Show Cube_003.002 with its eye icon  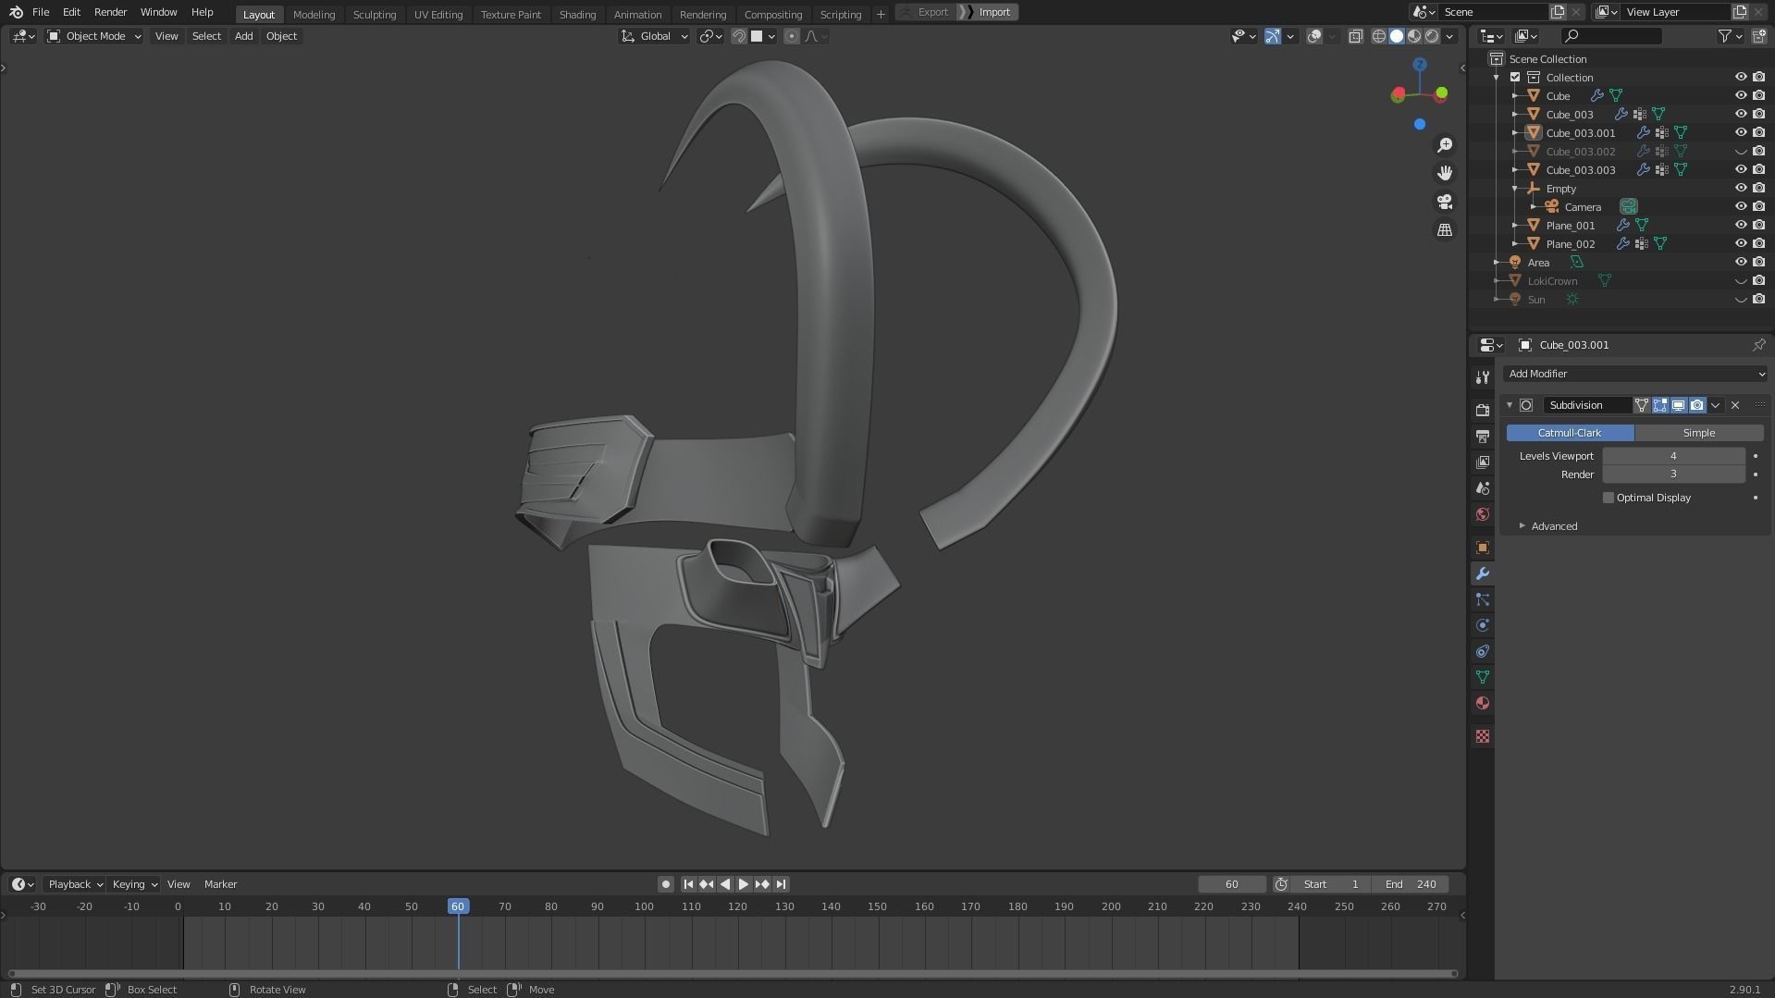click(1741, 151)
